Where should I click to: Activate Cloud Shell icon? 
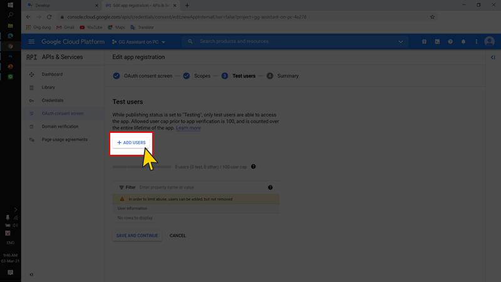[437, 42]
